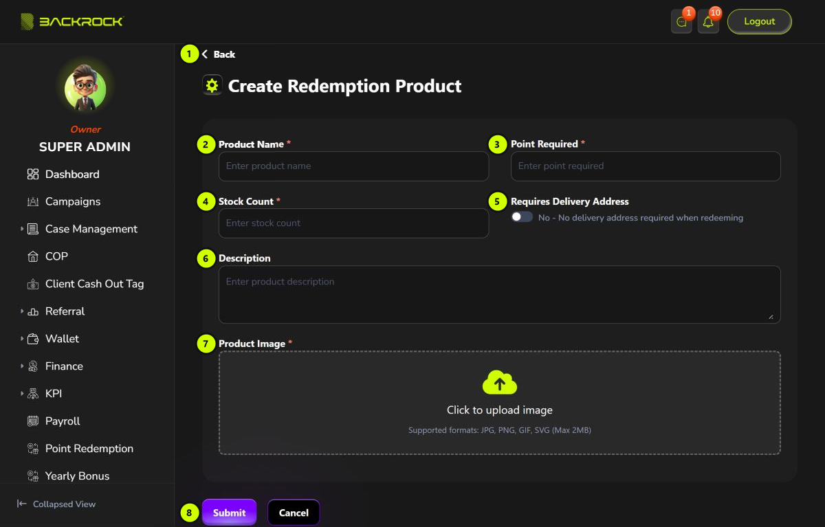Click the collapse arrow icon beside Collapsed View
Screen dimensions: 825x527
(x=22, y=504)
